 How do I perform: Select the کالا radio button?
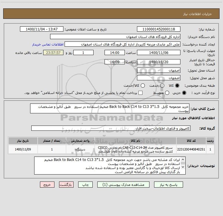click(x=177, y=86)
